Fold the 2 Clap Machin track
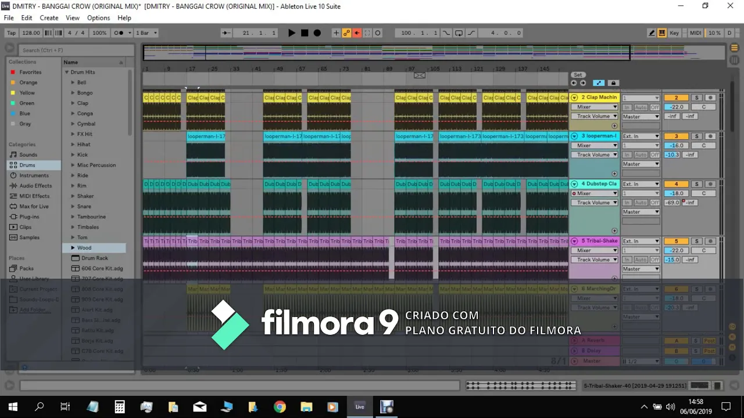This screenshot has width=744, height=418. point(575,98)
